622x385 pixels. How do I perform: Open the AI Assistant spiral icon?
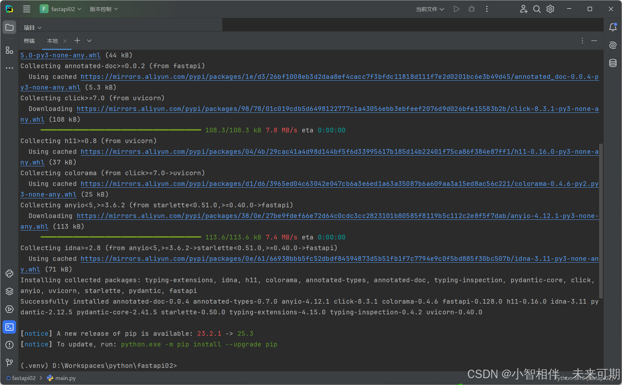(x=613, y=45)
